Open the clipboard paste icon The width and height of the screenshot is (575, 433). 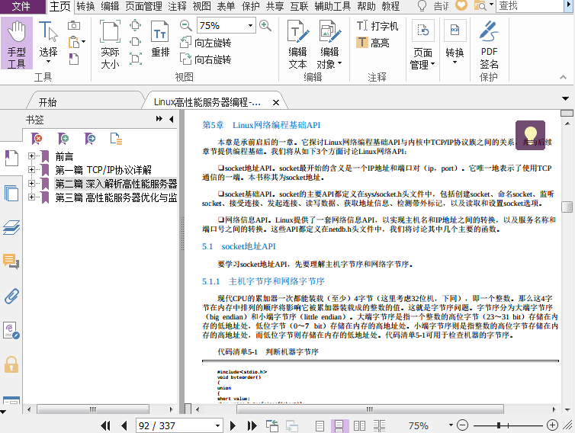pyautogui.click(x=75, y=42)
